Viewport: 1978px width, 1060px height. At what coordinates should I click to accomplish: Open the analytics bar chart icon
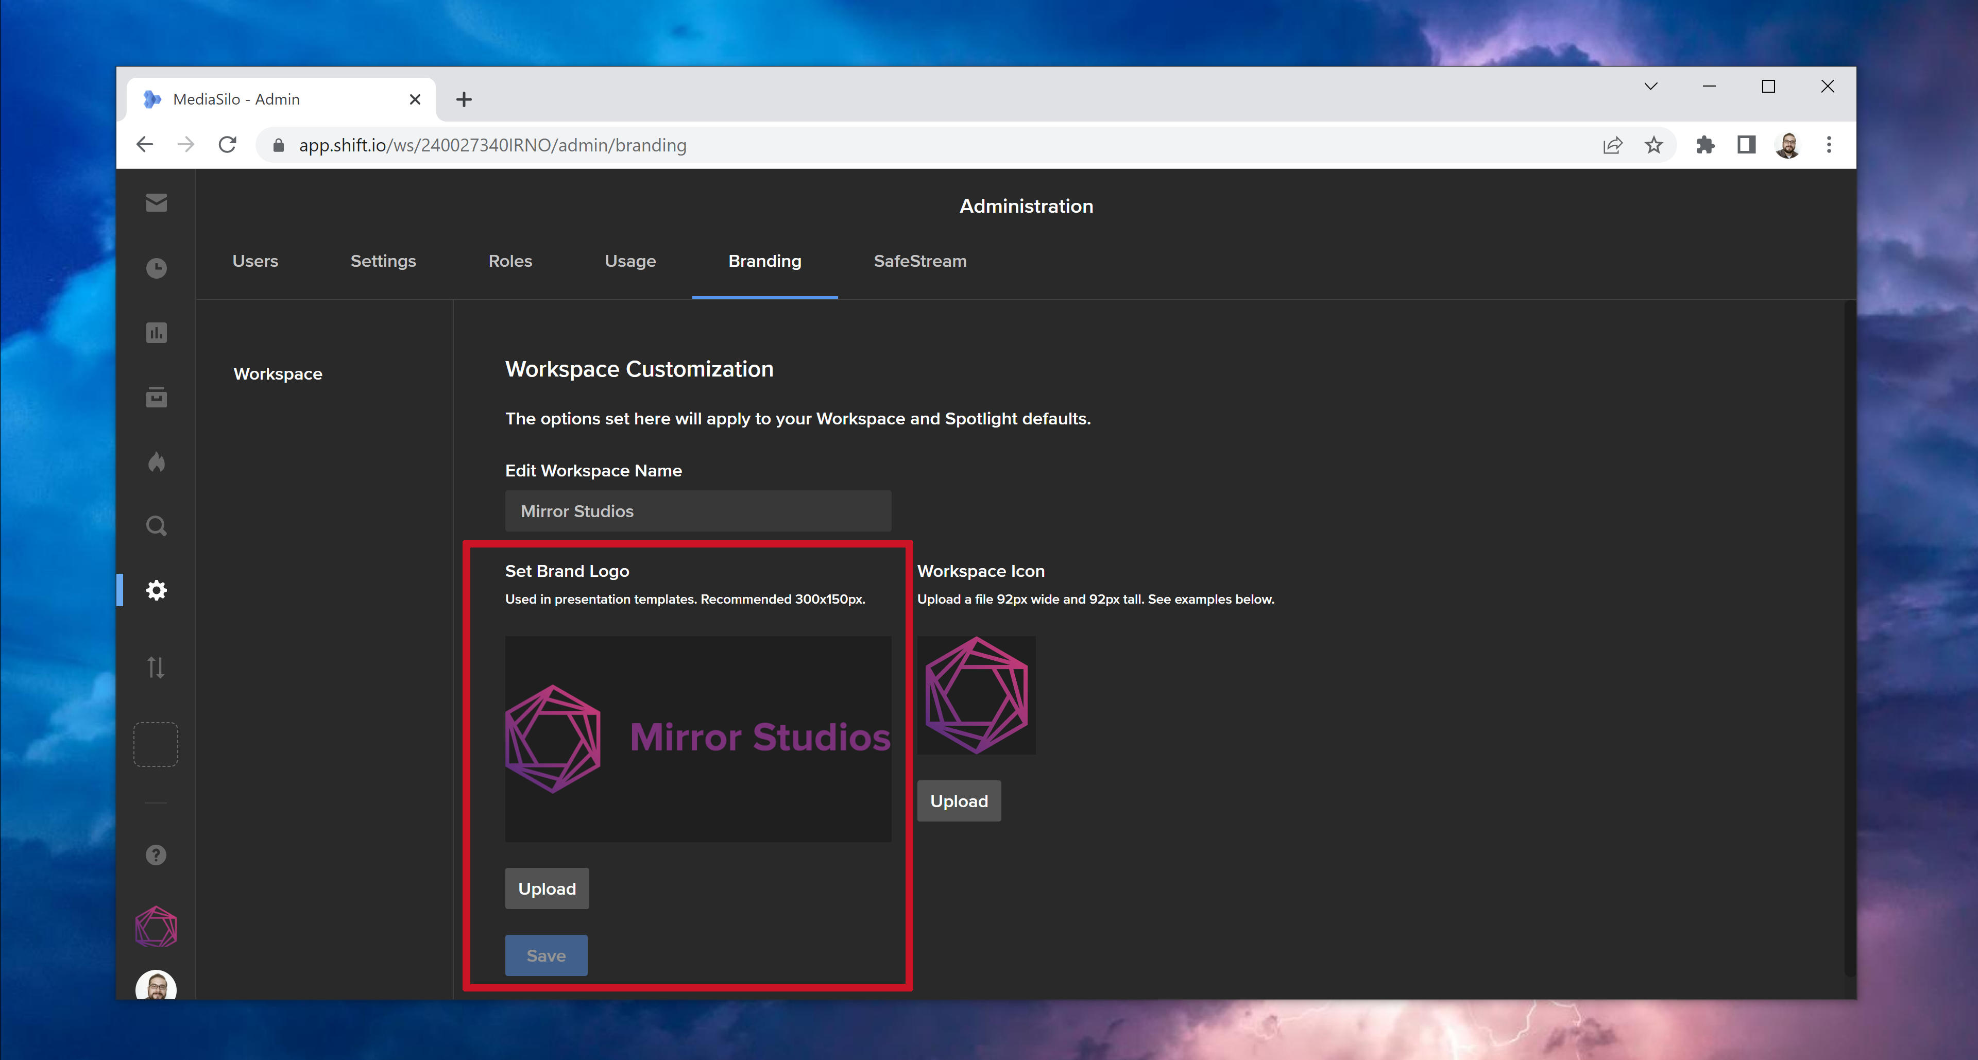click(156, 332)
